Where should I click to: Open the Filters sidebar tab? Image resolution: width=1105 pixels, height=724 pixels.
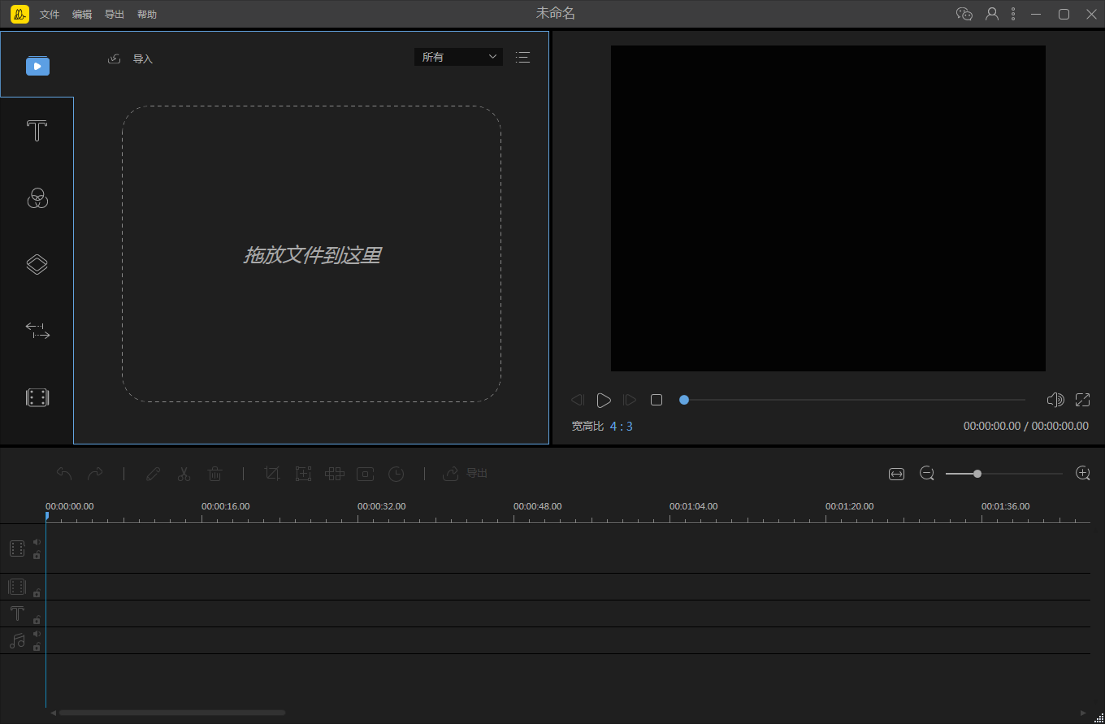pos(37,197)
